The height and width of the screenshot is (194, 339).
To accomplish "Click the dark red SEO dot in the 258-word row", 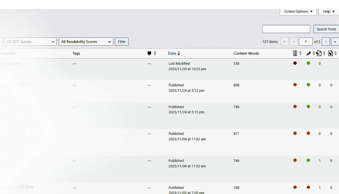I will (x=295, y=63).
